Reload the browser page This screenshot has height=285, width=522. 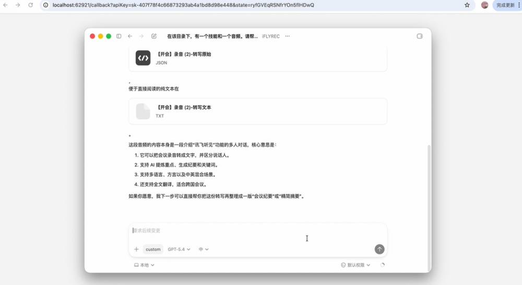point(31,5)
